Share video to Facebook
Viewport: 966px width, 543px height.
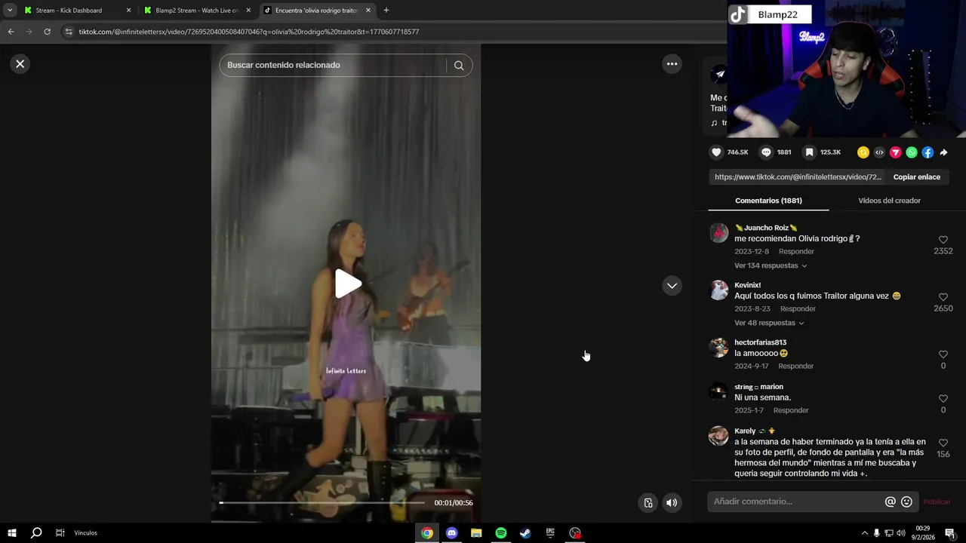tap(928, 152)
